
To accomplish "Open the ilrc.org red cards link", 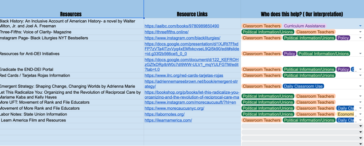I will click(184, 75).
